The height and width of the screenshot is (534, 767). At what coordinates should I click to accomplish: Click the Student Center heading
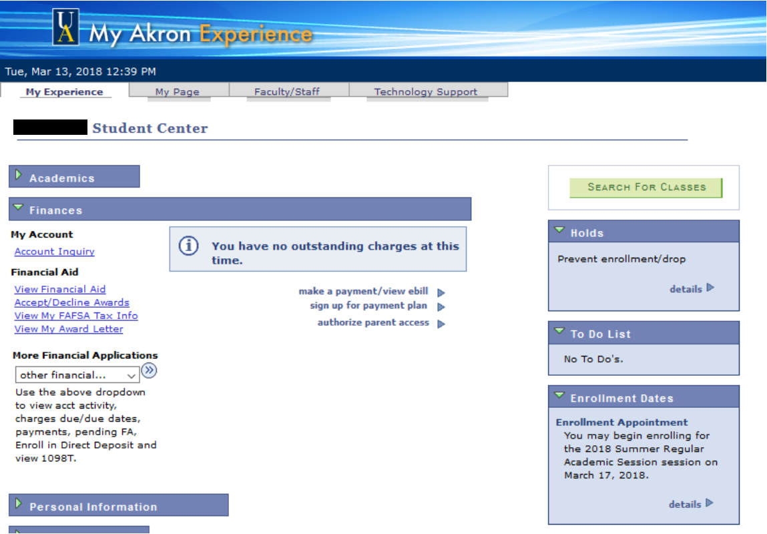pyautogui.click(x=150, y=128)
